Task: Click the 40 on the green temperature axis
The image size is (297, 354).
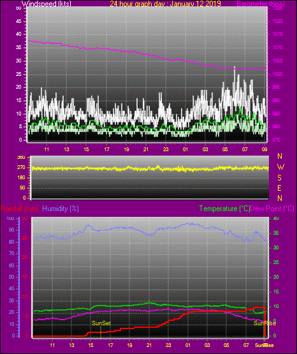Action: pos(276,218)
